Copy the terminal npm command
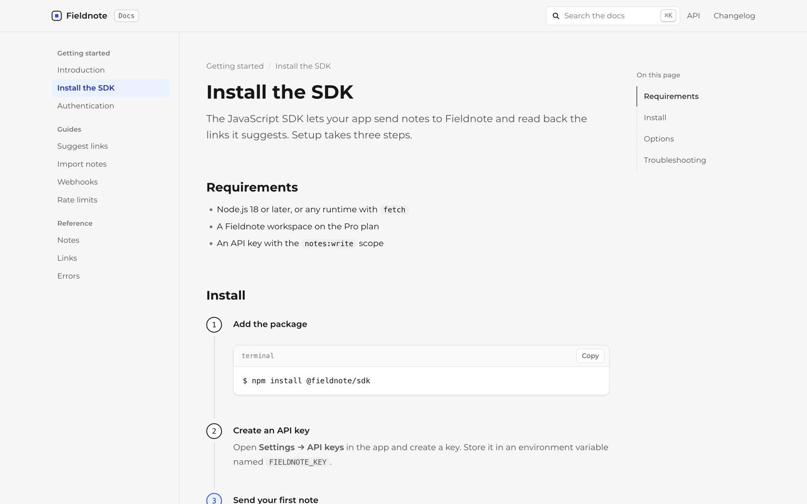Image resolution: width=807 pixels, height=504 pixels. click(x=590, y=356)
